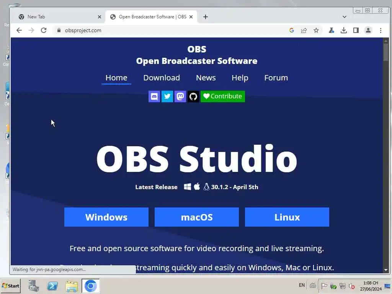
Task: Click the Google icon in address bar
Action: (291, 30)
